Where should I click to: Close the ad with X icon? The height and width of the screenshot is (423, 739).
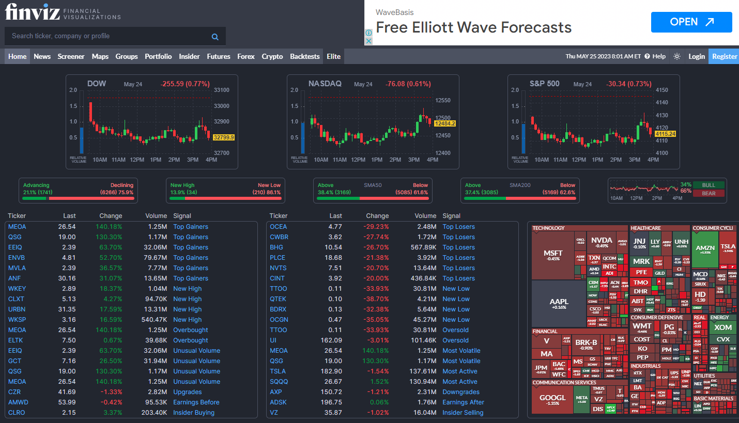pos(368,41)
